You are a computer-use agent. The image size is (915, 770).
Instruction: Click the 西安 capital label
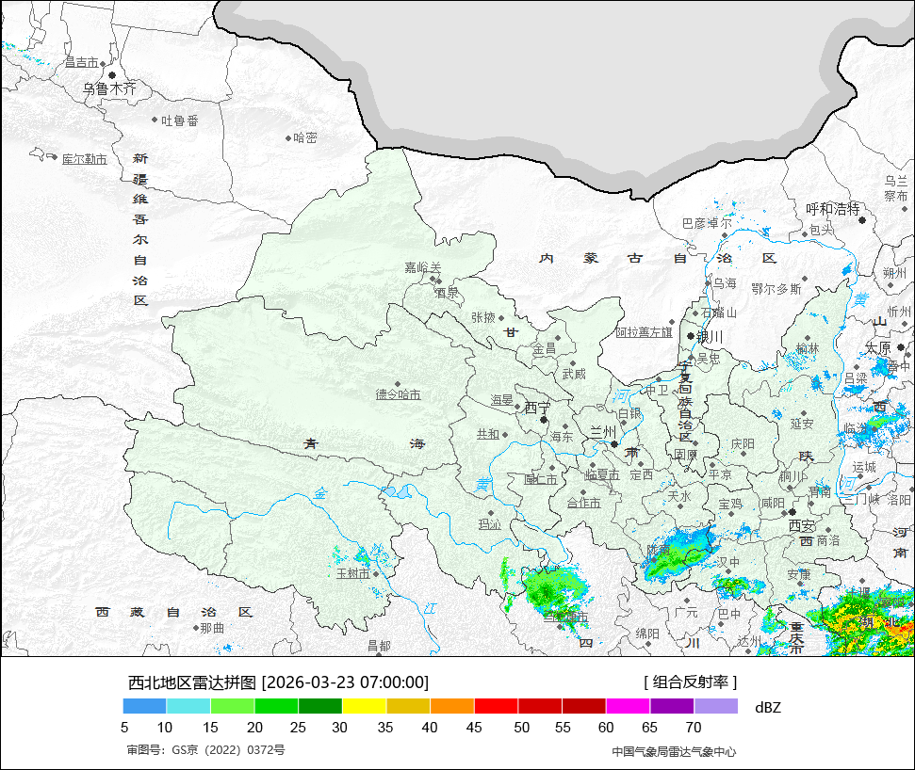click(802, 526)
